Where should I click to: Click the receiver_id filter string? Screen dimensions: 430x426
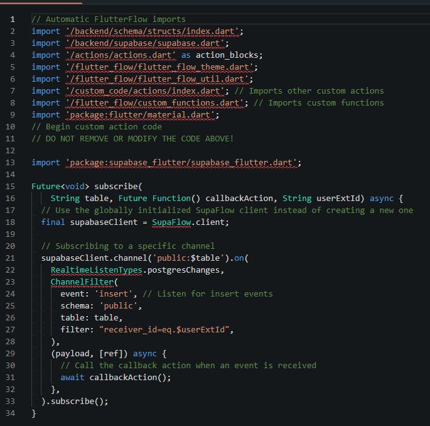point(164,329)
